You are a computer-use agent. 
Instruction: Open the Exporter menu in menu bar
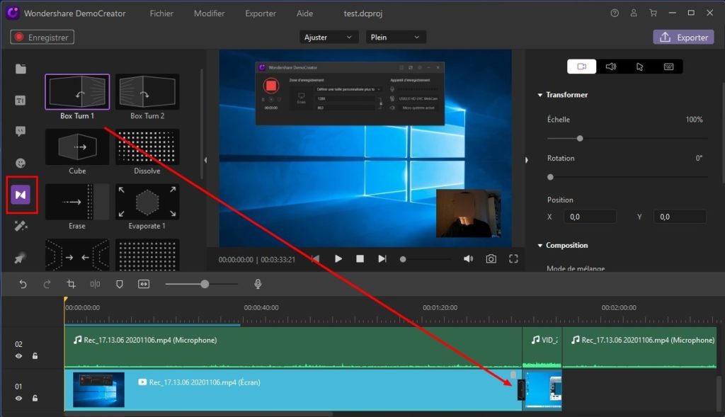coord(261,13)
